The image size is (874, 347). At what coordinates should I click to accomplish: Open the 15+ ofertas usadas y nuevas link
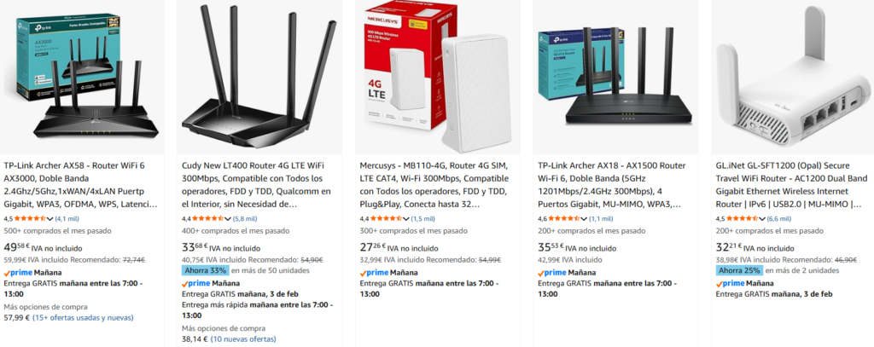point(83,317)
